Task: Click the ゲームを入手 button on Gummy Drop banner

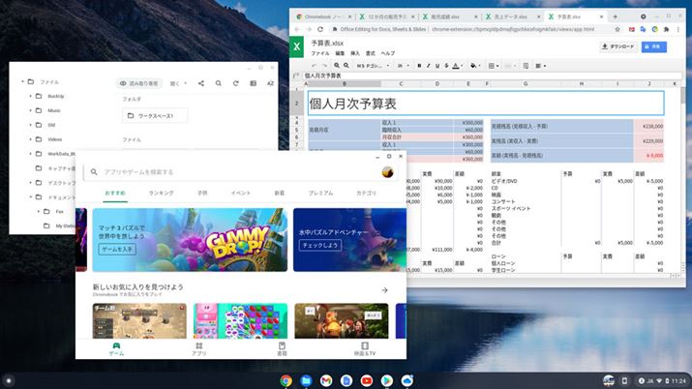Action: pos(117,250)
